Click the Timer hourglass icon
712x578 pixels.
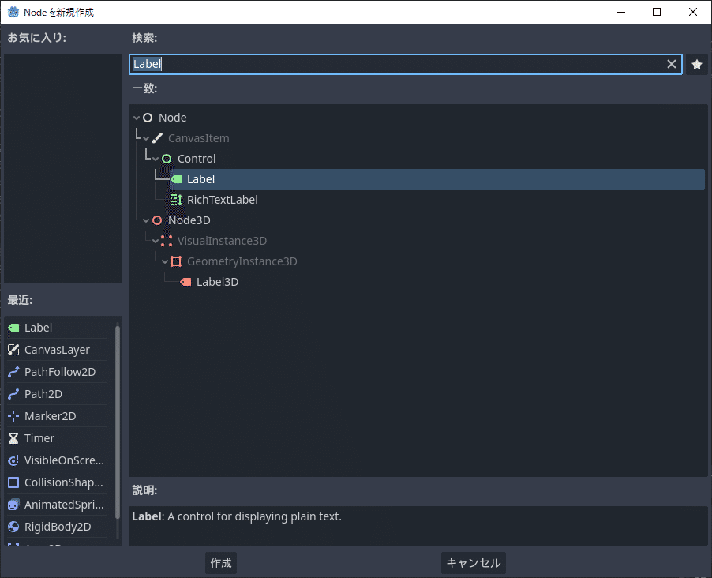pos(13,438)
